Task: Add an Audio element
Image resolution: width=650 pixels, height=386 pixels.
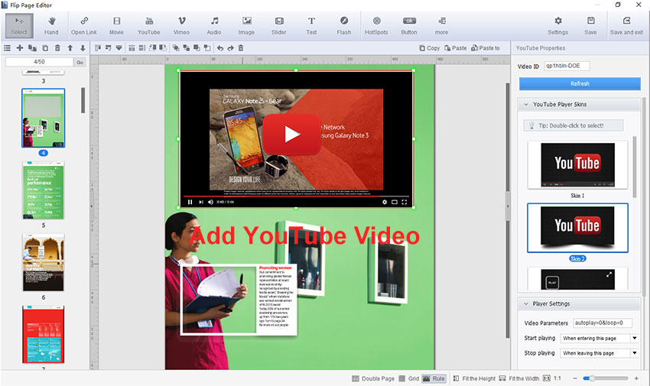Action: 214,25
